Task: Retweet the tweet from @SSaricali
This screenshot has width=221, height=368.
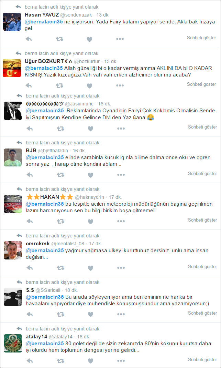Action: 60,314
